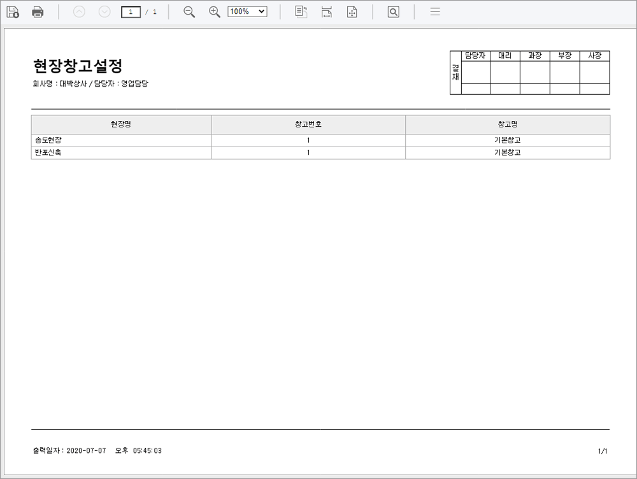Click the 과장 approval header cell
Screen dimensions: 637x479
pyautogui.click(x=535, y=55)
